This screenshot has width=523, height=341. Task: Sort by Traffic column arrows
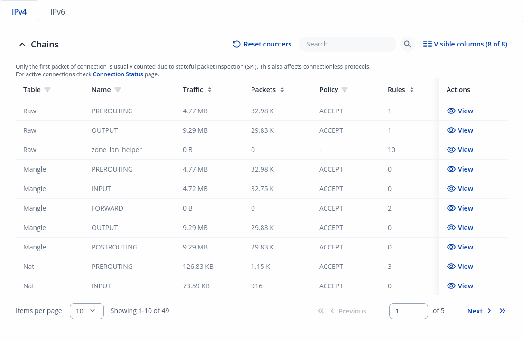coord(210,90)
